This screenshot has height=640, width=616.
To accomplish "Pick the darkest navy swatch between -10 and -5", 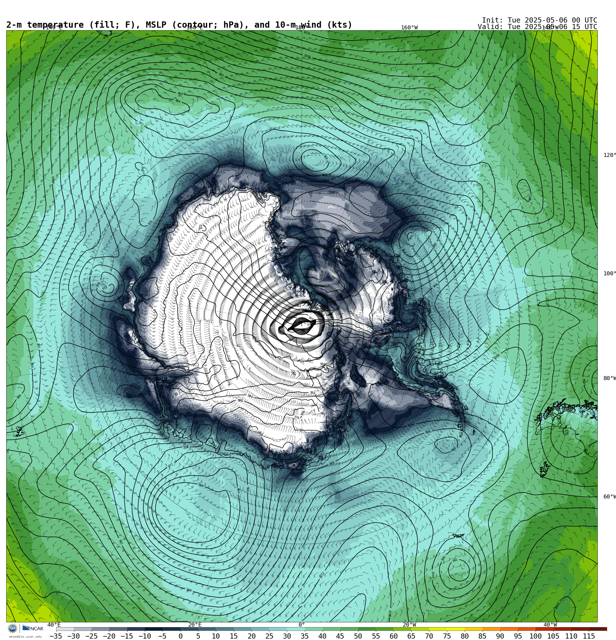I will [154, 629].
